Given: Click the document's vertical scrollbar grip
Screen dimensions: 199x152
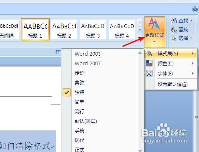Looking at the screenshot, I should [196, 116].
